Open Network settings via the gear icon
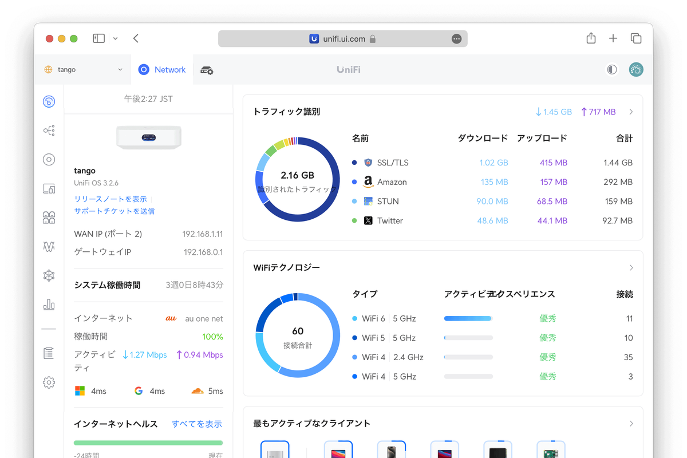The image size is (687, 458). click(49, 382)
